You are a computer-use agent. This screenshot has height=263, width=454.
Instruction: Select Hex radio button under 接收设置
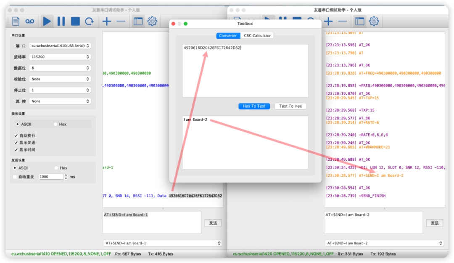pos(56,124)
